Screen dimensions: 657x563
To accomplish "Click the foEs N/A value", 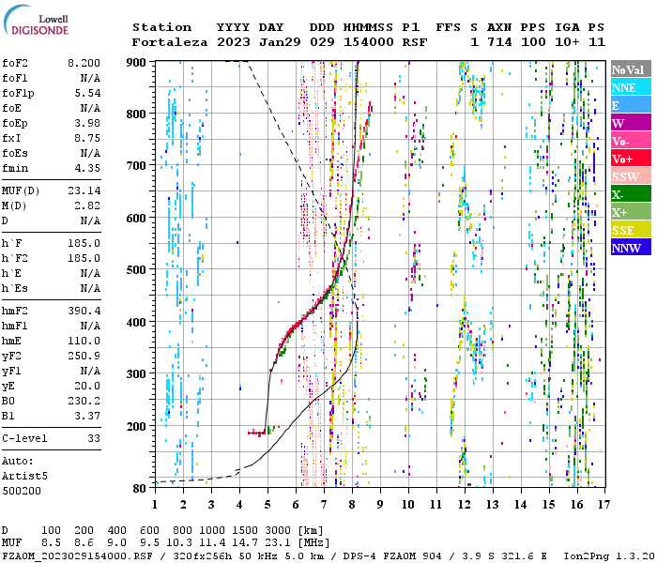I will click(90, 153).
